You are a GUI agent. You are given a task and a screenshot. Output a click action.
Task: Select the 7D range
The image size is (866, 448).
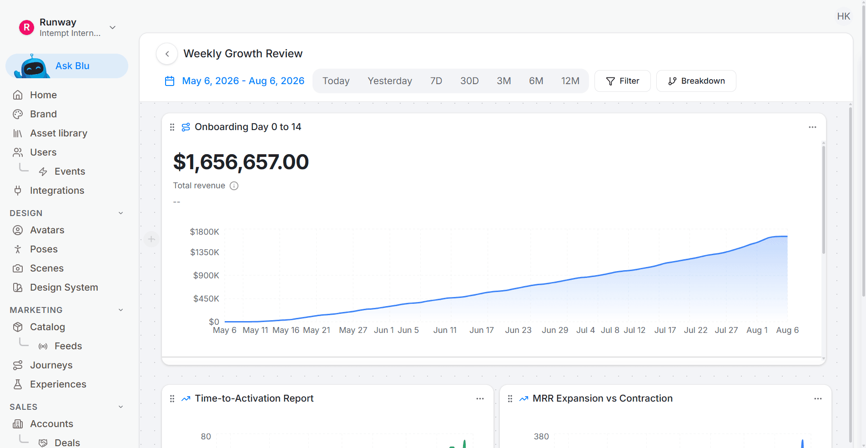click(436, 81)
